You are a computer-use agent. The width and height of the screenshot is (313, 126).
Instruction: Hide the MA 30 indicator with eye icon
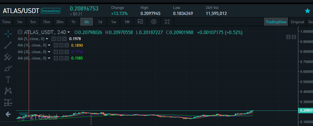click(x=56, y=52)
